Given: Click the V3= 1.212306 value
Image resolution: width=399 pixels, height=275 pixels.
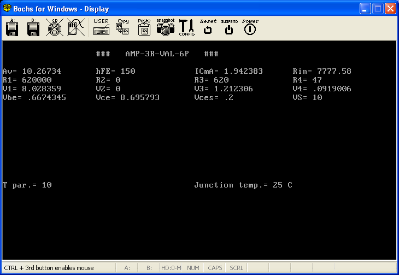Looking at the screenshot, I should tap(224, 89).
